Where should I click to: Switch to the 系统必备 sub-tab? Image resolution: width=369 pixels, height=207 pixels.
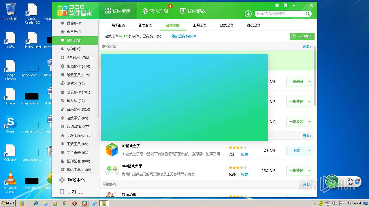point(227,25)
